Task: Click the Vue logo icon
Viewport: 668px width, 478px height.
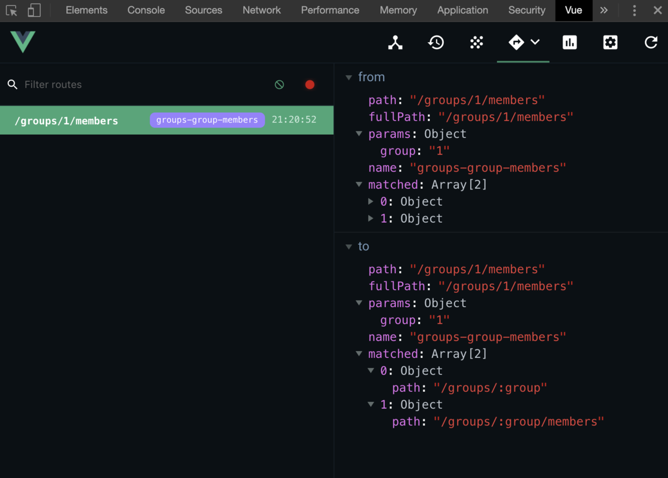Action: [x=23, y=42]
